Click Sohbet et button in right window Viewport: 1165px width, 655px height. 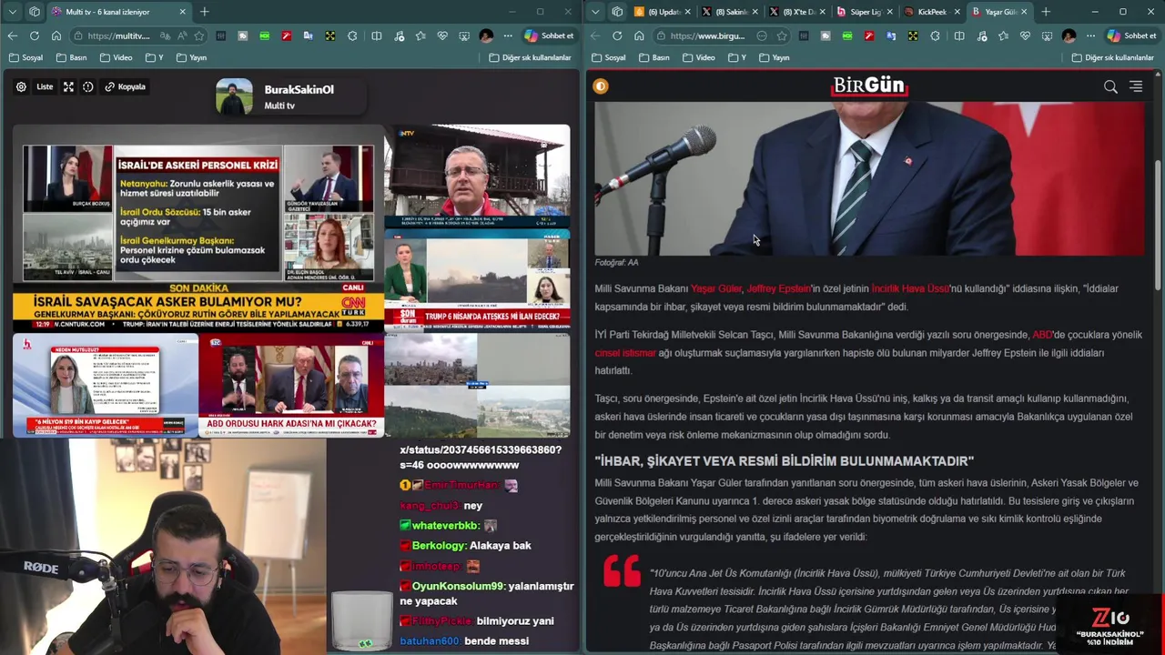click(x=1131, y=35)
